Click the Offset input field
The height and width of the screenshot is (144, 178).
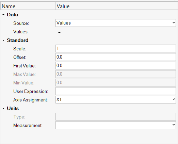116,57
